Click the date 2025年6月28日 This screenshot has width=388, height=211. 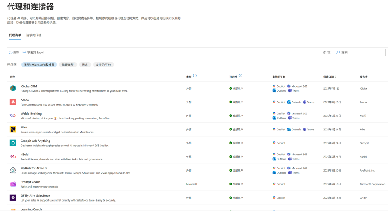tap(332, 102)
